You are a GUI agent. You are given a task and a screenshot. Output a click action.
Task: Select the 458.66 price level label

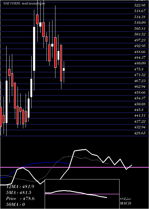[x=140, y=92]
